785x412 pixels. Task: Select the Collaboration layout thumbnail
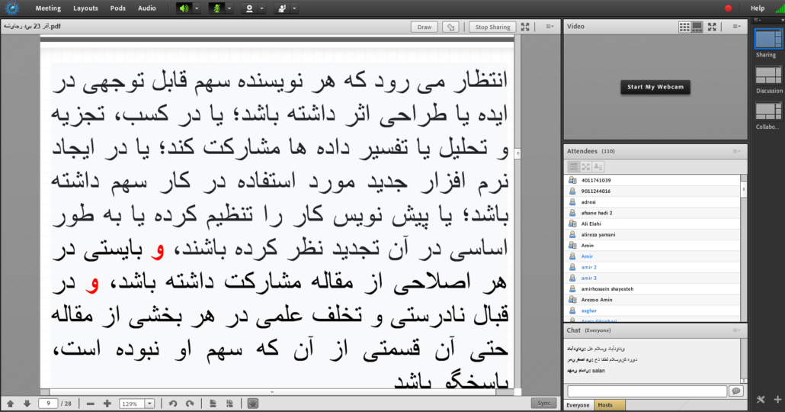[x=768, y=111]
